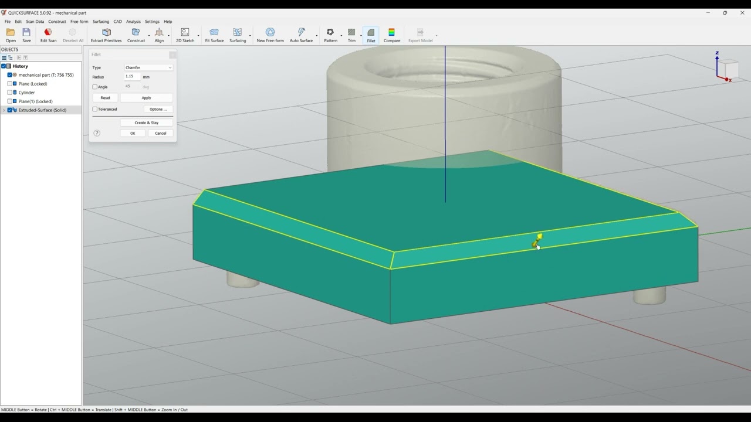Show the Cylinder object

tap(9, 93)
